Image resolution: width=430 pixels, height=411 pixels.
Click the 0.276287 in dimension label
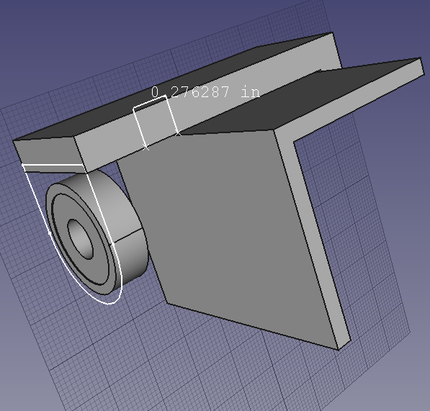click(205, 92)
